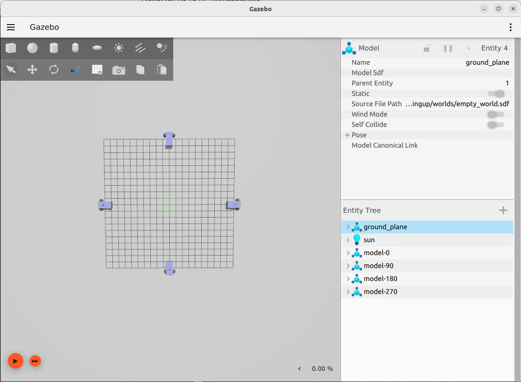Insert a box shape from the toolbar

coord(11,48)
